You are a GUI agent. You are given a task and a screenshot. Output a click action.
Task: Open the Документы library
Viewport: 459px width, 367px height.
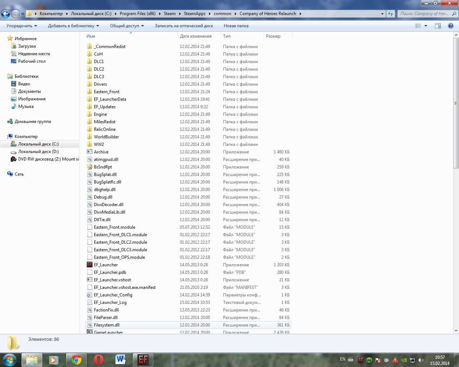[29, 91]
